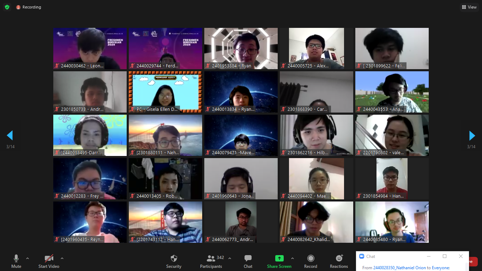This screenshot has height=271, width=482.
Task: Go to next gallery page using right arrow
Action: (x=472, y=135)
